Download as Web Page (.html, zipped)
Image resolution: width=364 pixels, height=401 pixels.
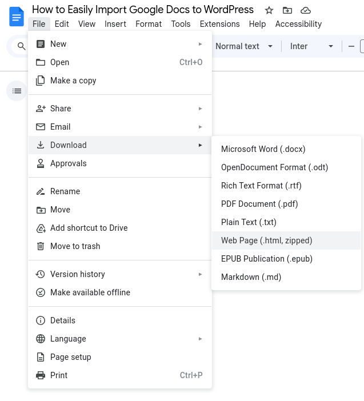[286, 240]
